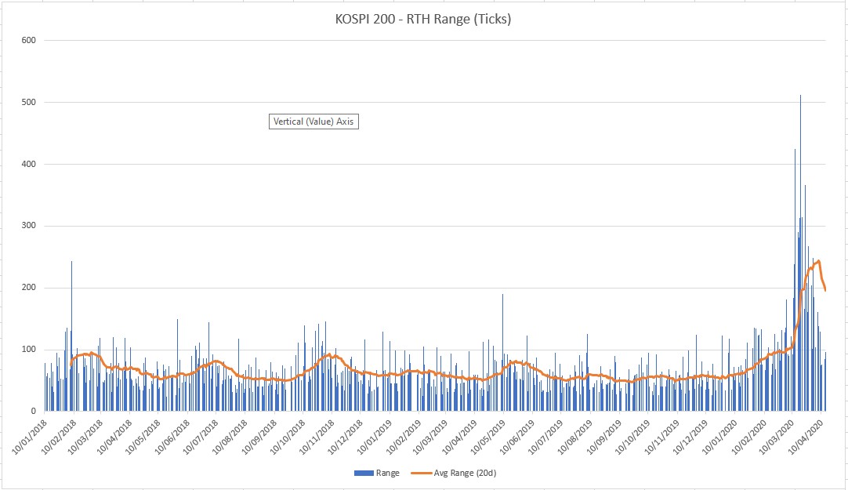Click the 10/04/2018 date axis label
Viewport: 848px width, 490px height.
coord(114,437)
